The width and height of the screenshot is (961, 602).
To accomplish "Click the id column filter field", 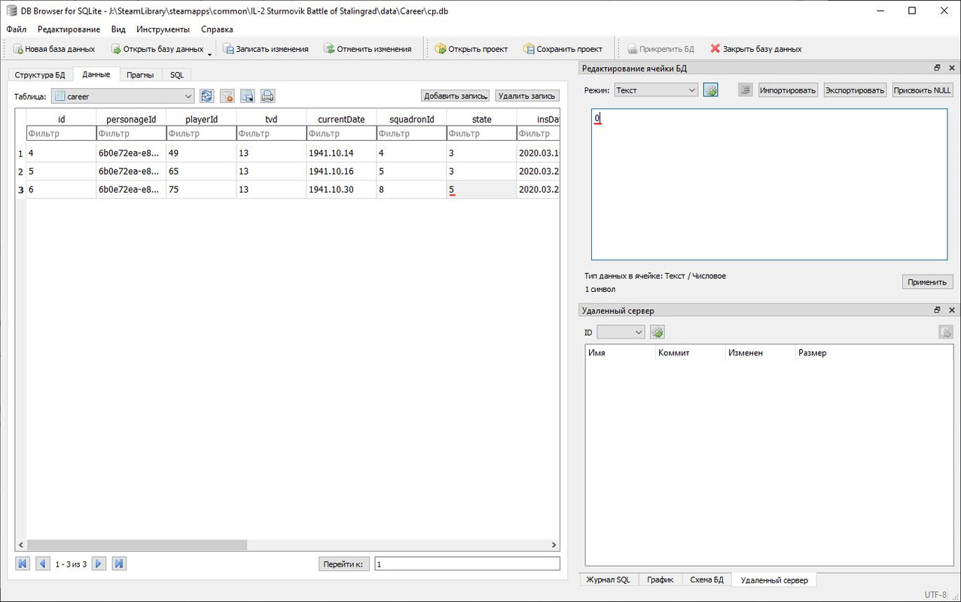I will (x=61, y=134).
